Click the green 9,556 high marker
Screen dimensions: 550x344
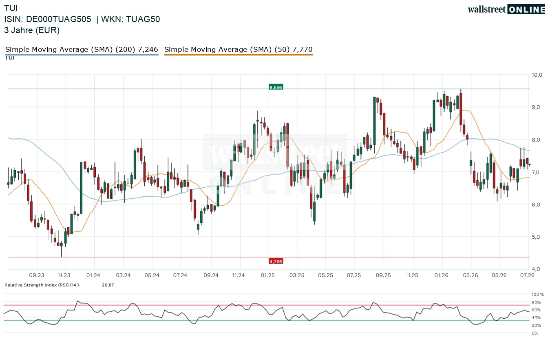click(276, 87)
